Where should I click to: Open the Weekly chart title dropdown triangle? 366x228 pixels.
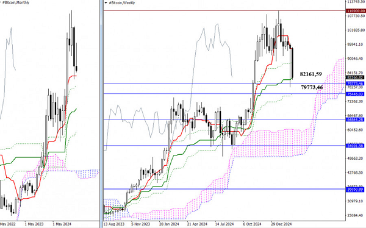(106, 3)
